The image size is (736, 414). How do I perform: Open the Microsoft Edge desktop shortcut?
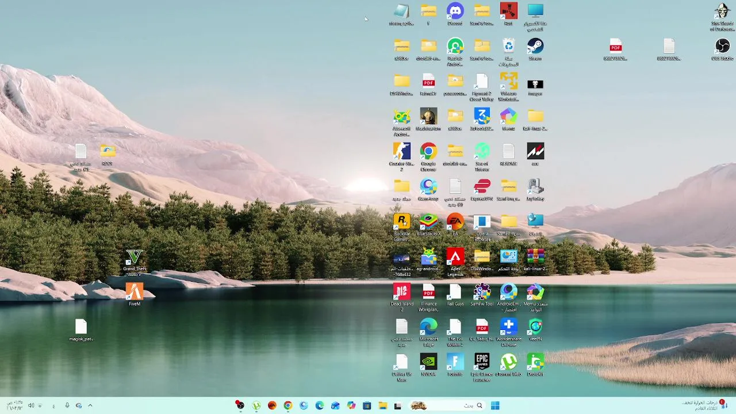pos(428,333)
